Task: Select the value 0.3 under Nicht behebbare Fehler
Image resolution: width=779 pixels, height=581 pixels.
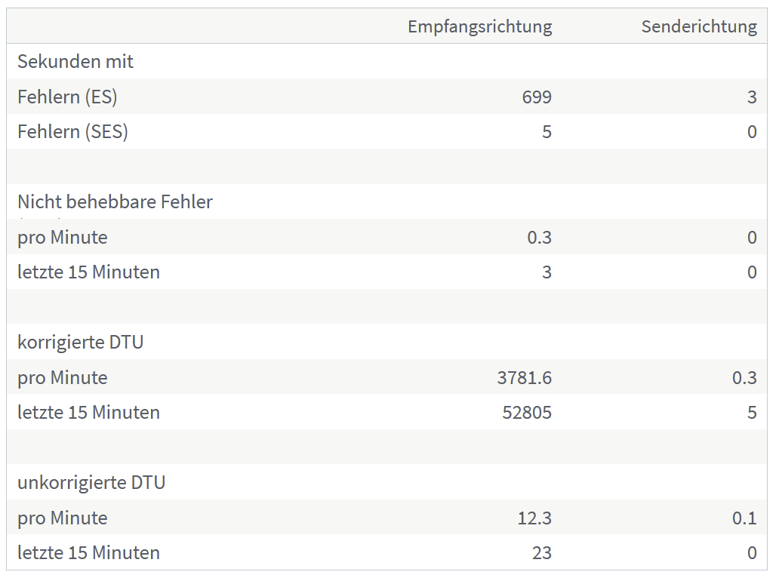Action: (539, 238)
